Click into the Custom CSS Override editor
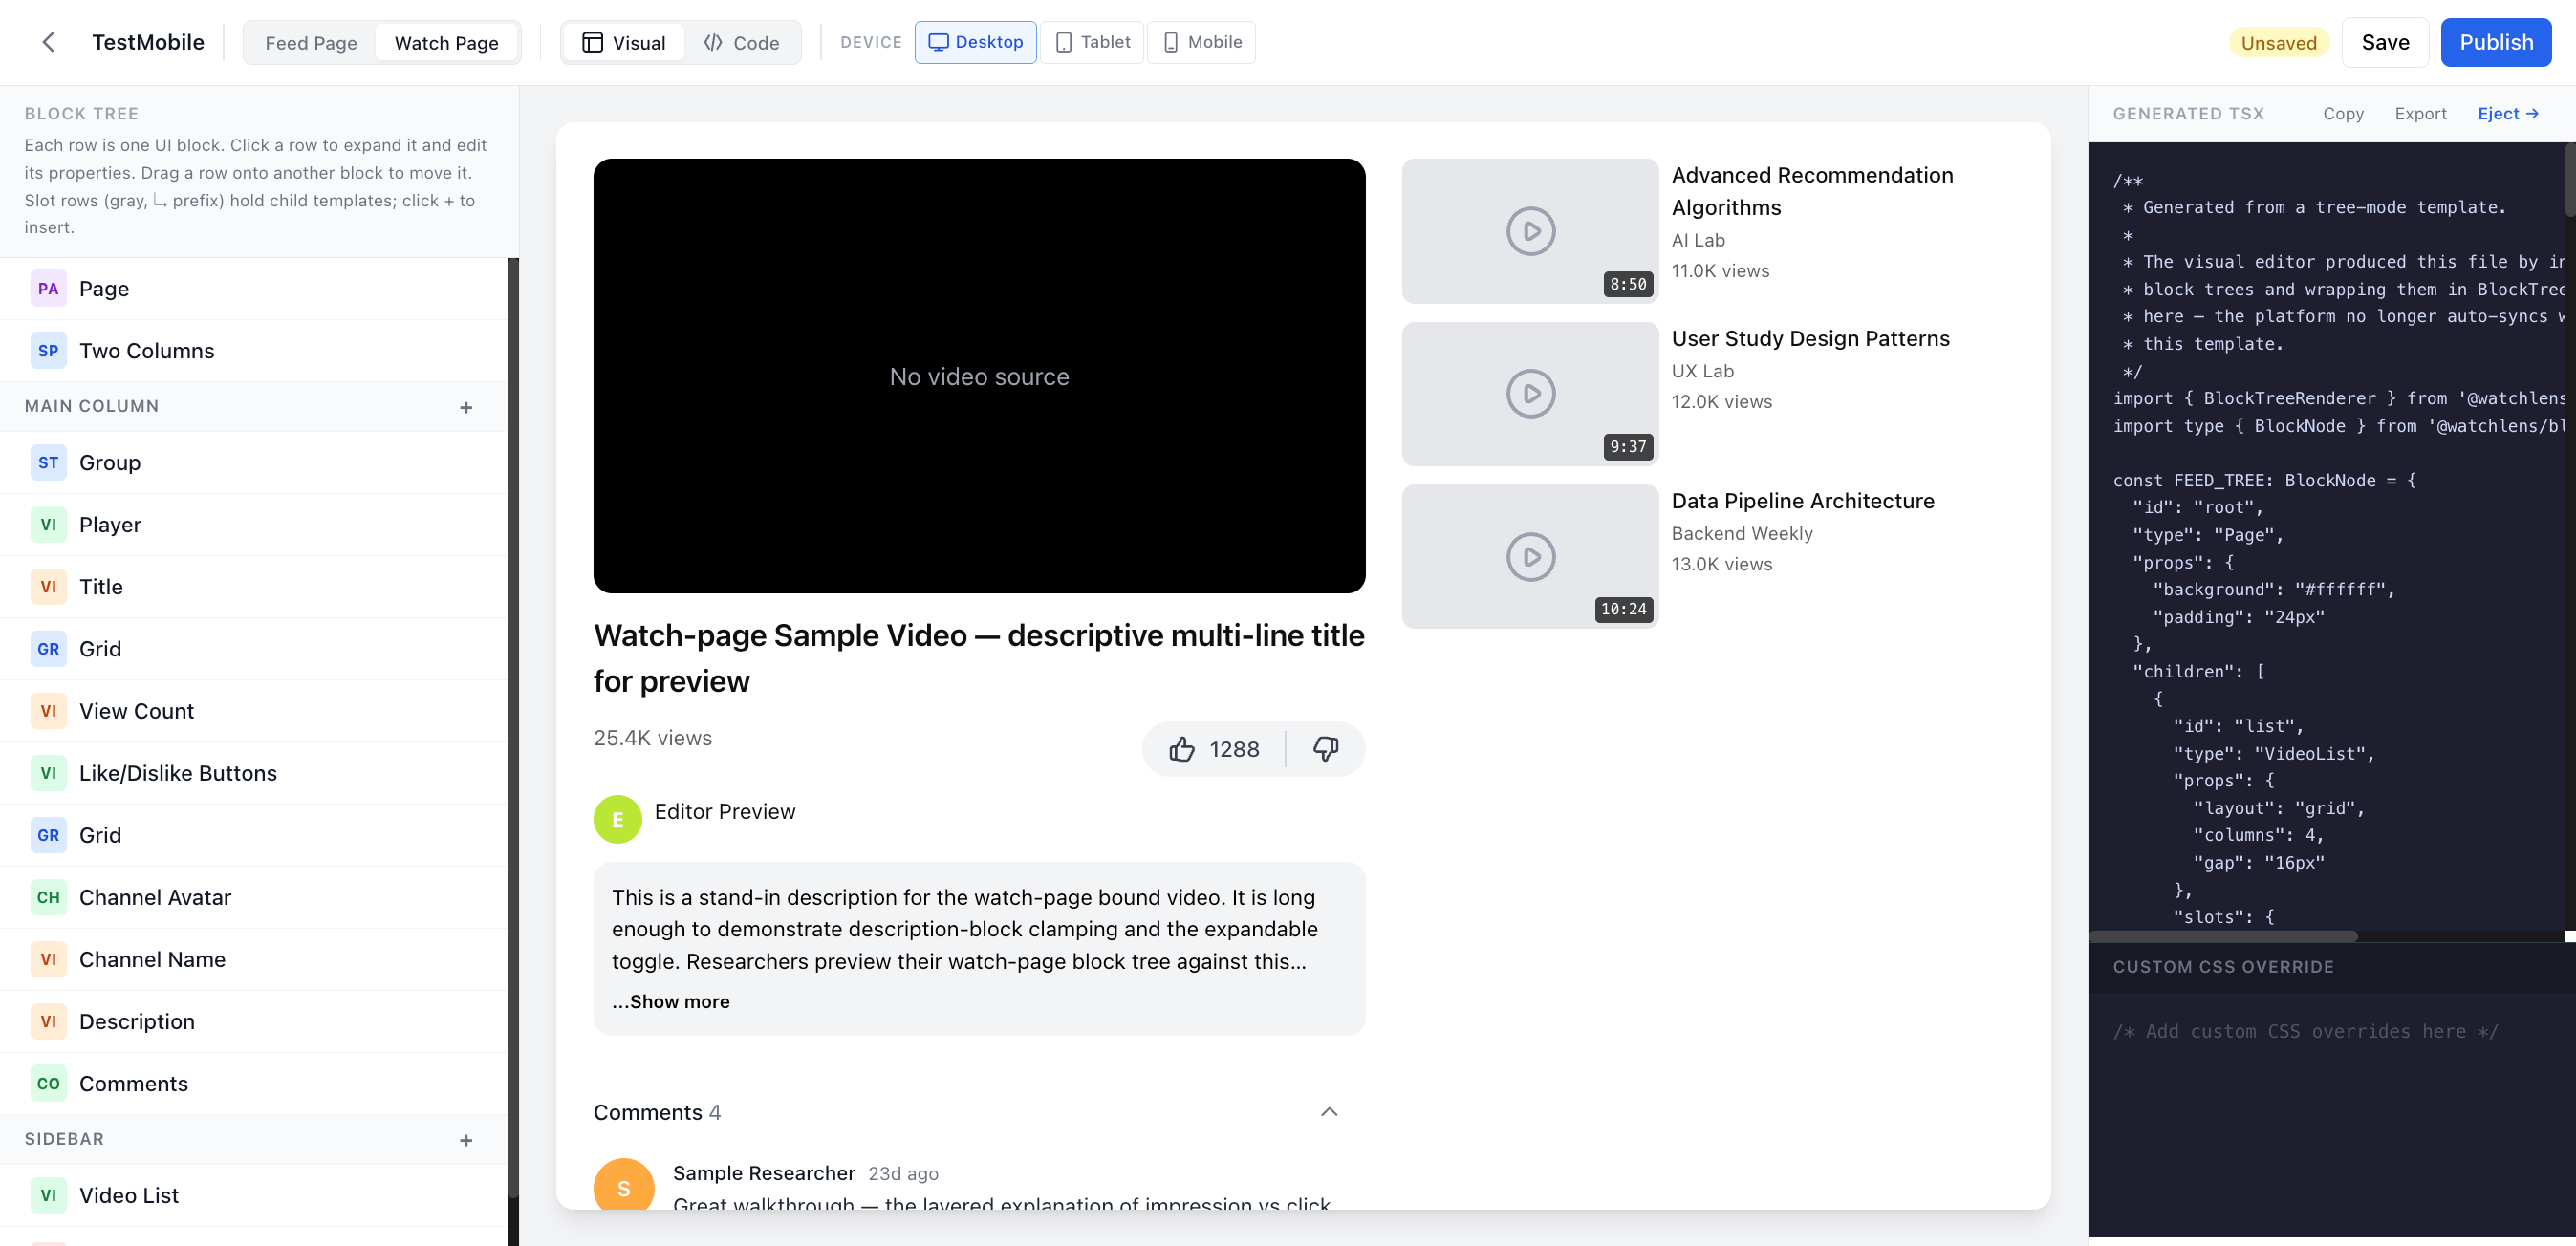This screenshot has height=1246, width=2576. [2331, 1115]
